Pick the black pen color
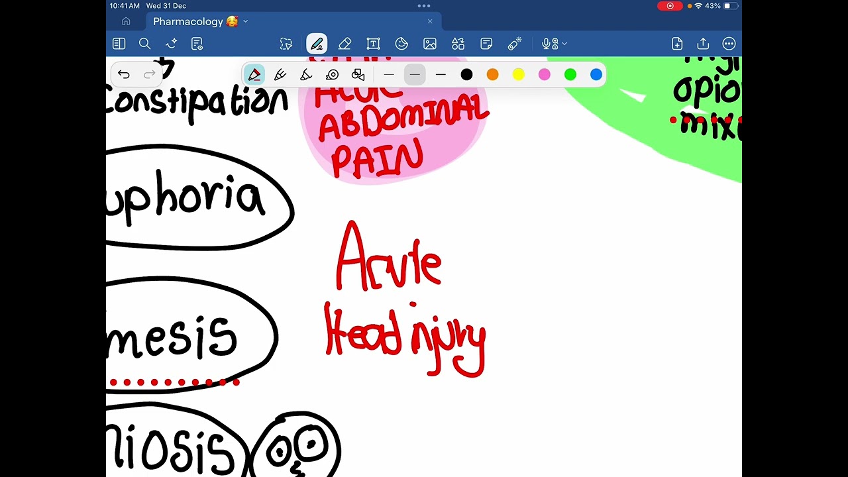The height and width of the screenshot is (477, 848). tap(466, 74)
